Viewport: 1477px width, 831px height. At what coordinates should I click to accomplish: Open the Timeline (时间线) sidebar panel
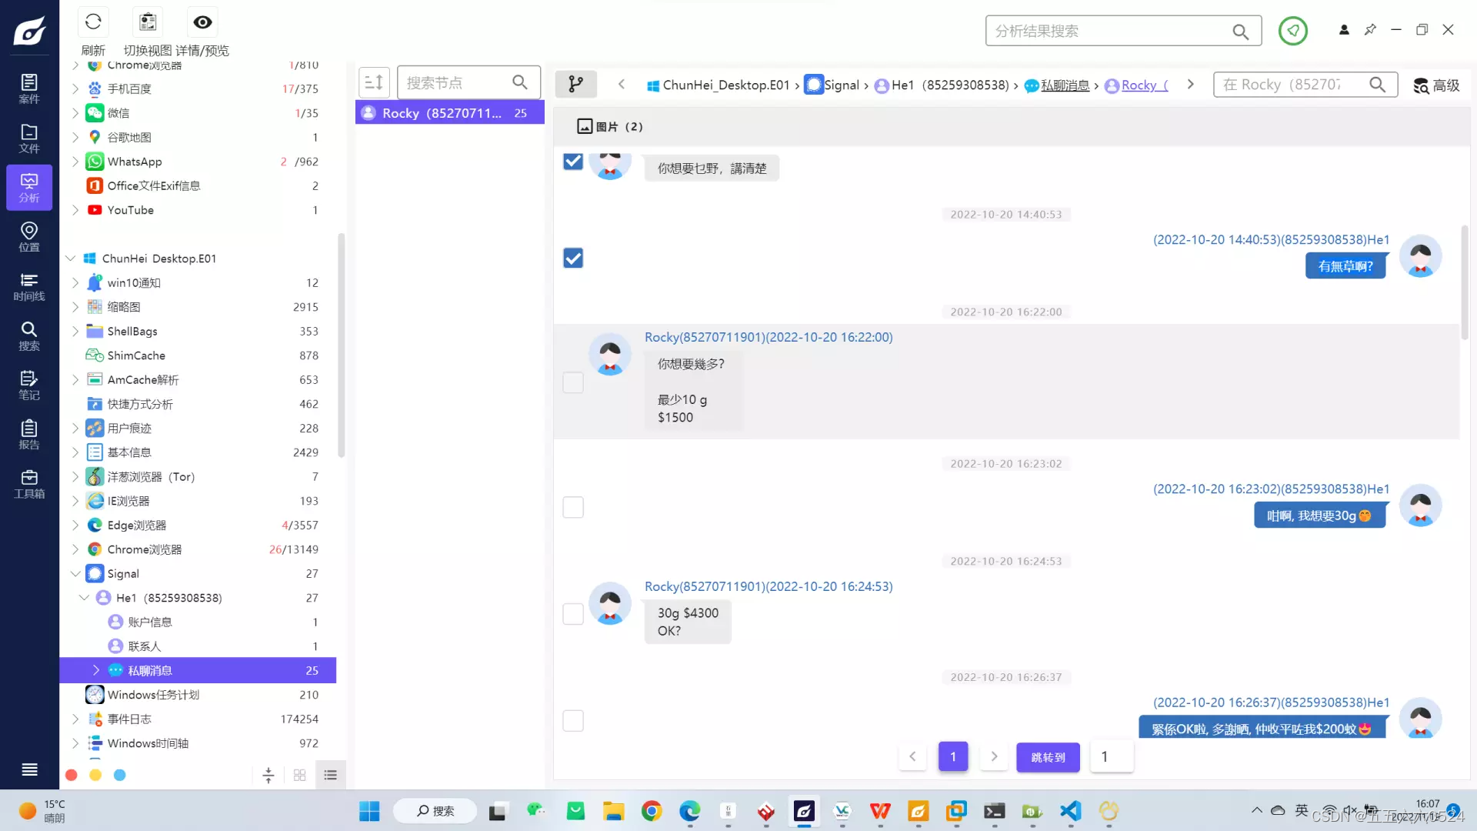[x=29, y=286]
